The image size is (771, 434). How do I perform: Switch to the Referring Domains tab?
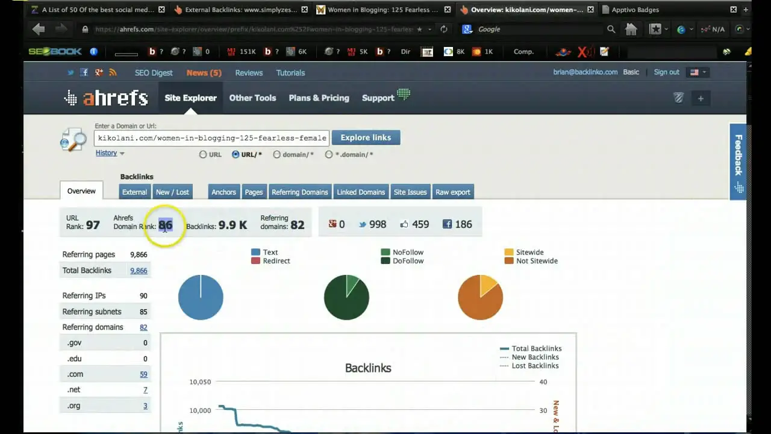299,192
